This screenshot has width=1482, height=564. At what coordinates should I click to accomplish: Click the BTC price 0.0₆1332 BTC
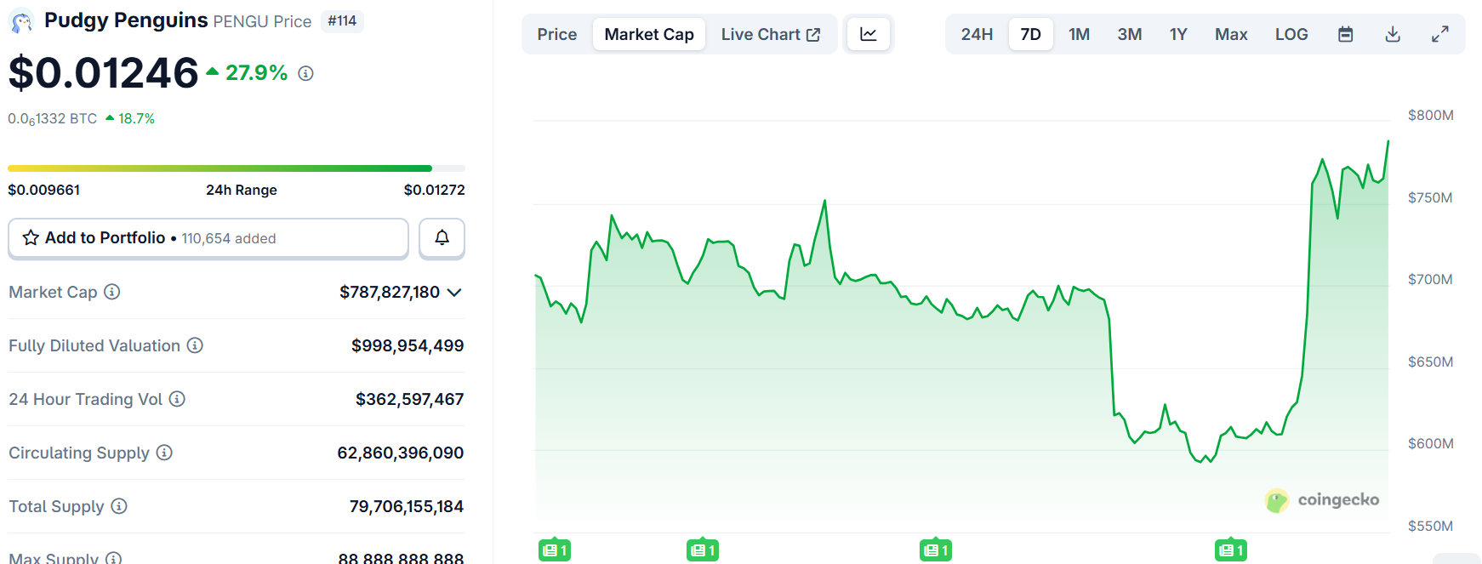pyautogui.click(x=53, y=119)
